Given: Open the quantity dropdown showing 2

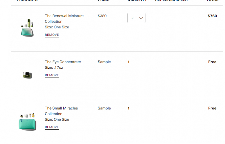Looking at the screenshot, I should point(136,18).
